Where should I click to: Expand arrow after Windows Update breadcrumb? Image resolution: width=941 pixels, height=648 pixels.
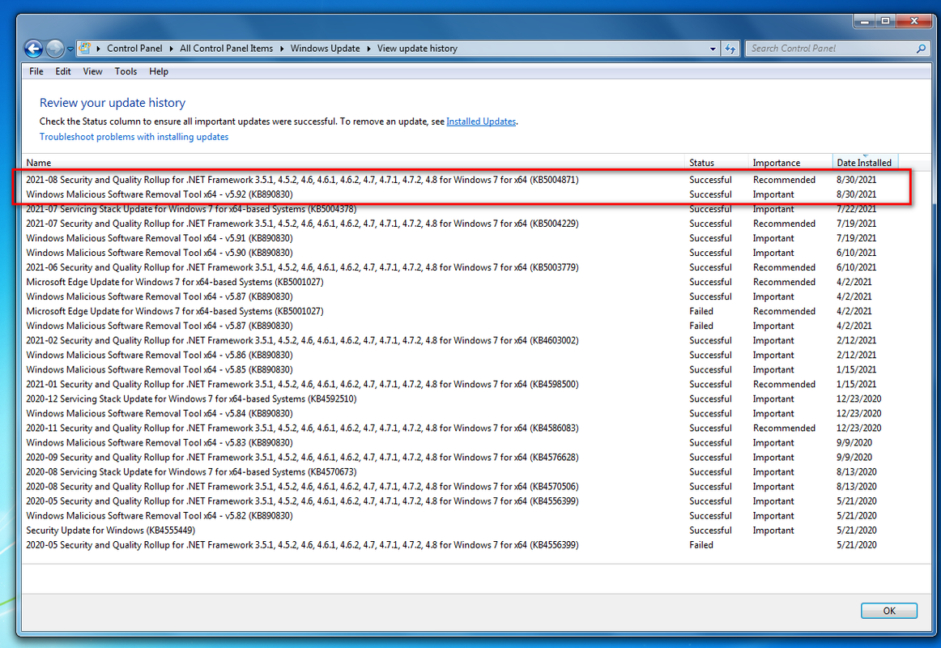pos(368,49)
